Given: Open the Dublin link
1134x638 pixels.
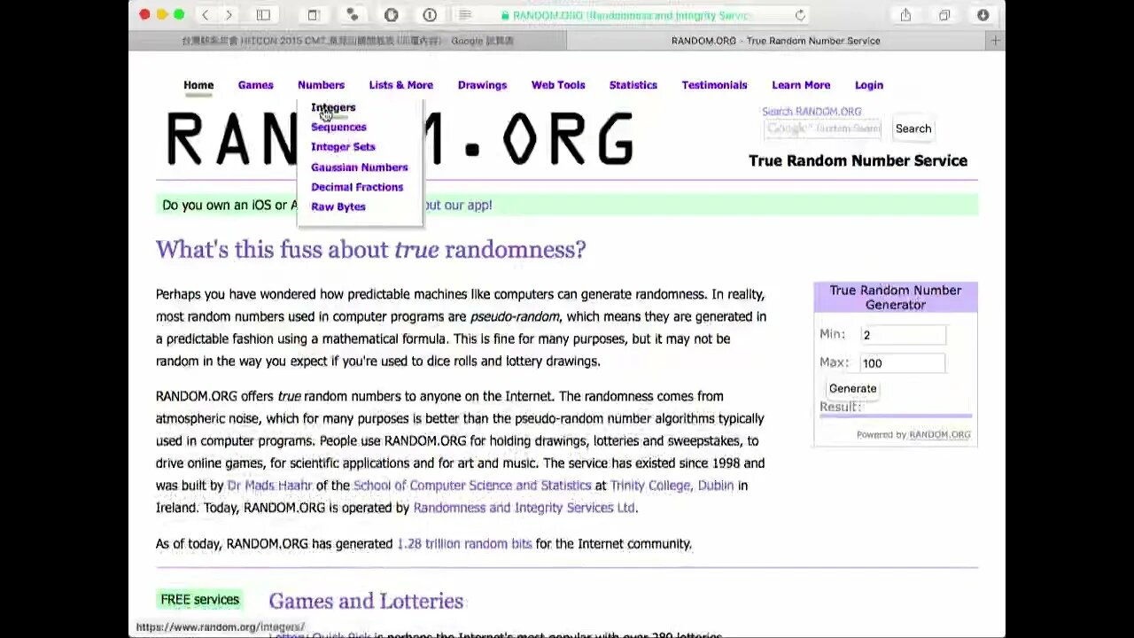Looking at the screenshot, I should point(716,486).
